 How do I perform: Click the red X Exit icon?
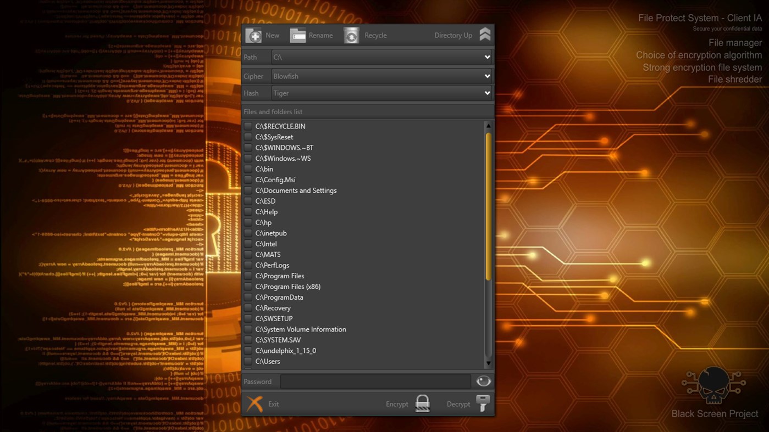(255, 403)
